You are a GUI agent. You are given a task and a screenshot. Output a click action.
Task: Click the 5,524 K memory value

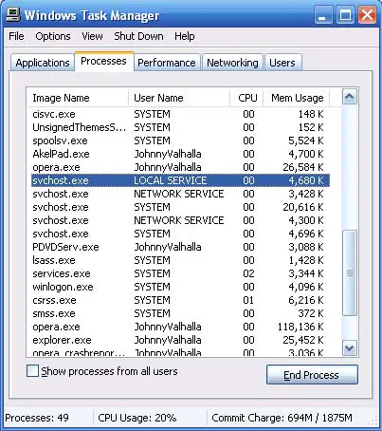[x=306, y=141]
